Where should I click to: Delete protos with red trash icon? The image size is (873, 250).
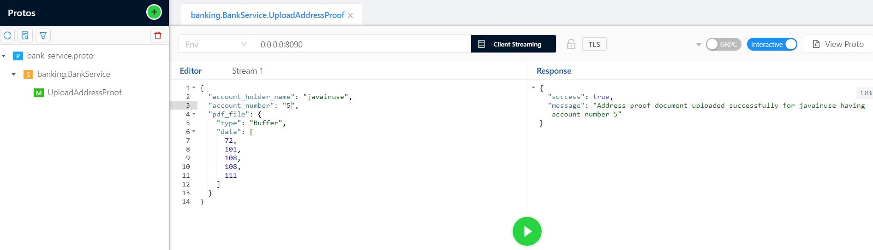pos(158,35)
